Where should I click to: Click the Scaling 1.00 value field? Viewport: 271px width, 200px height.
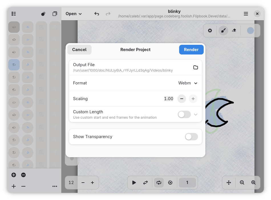coord(169,99)
